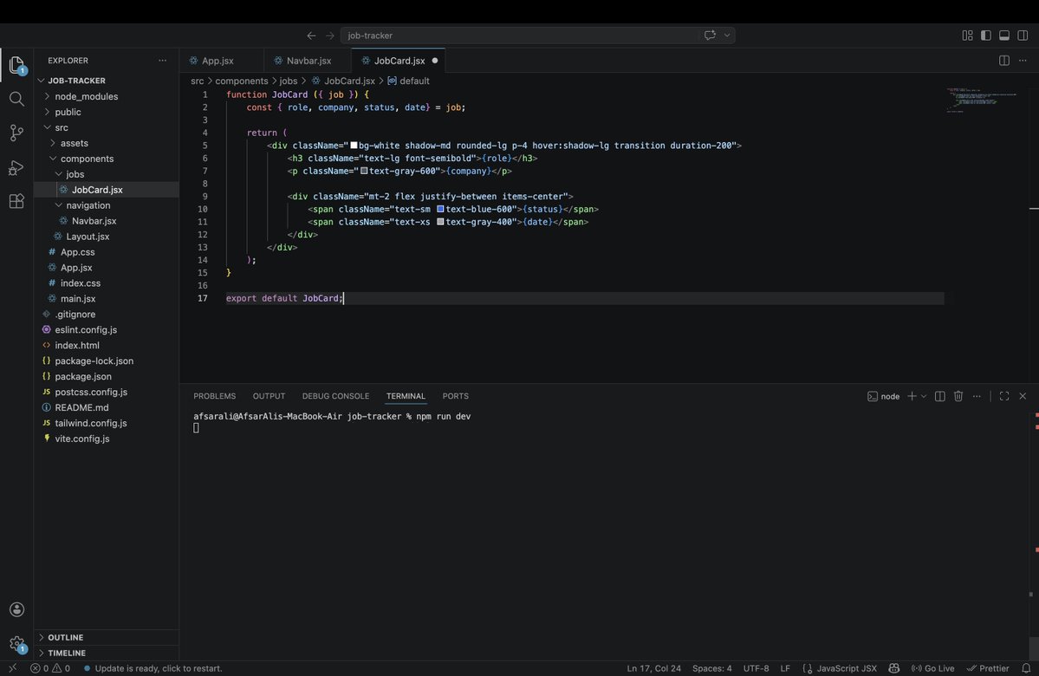Expand the public folder
This screenshot has width=1039, height=676.
(x=106, y=112)
